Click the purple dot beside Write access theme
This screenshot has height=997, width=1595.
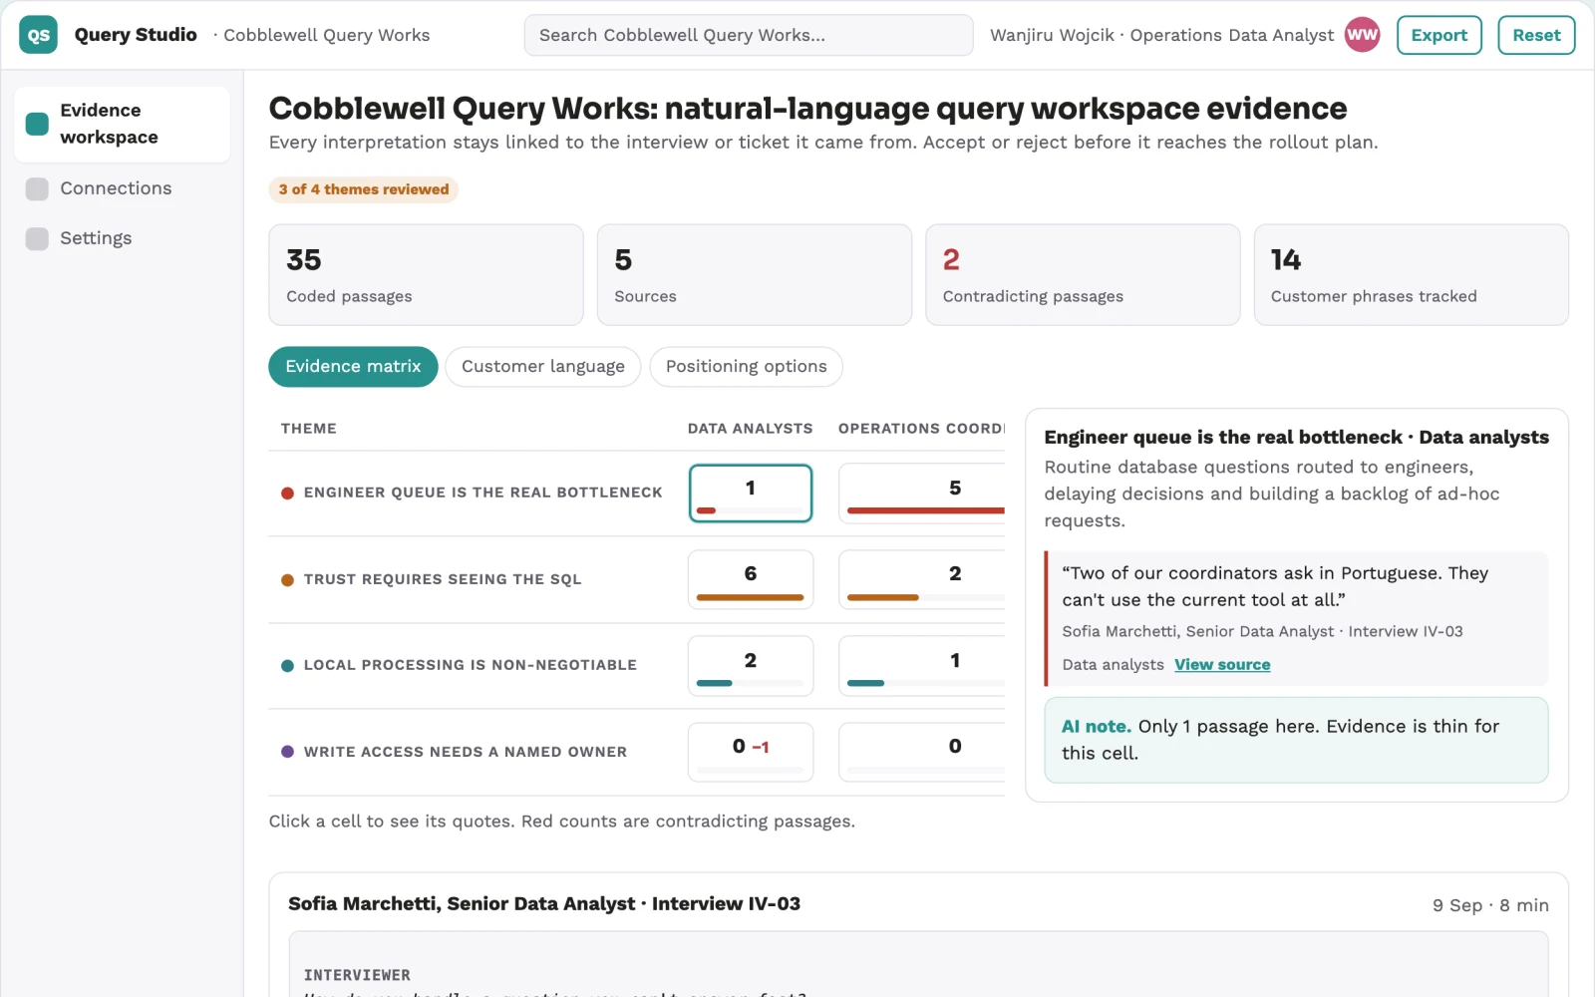pyautogui.click(x=287, y=752)
